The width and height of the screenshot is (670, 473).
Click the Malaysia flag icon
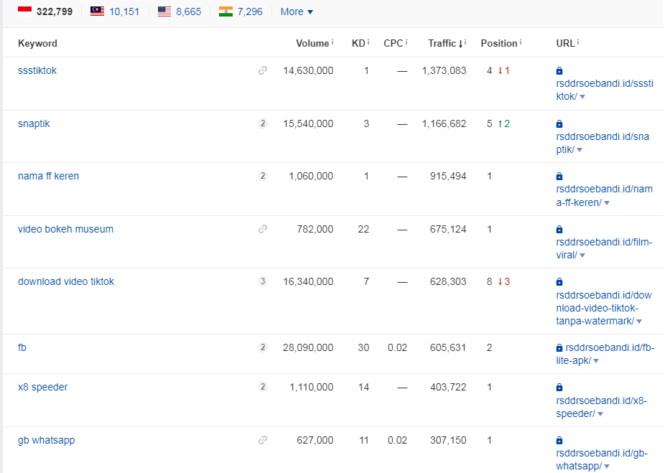tap(98, 11)
